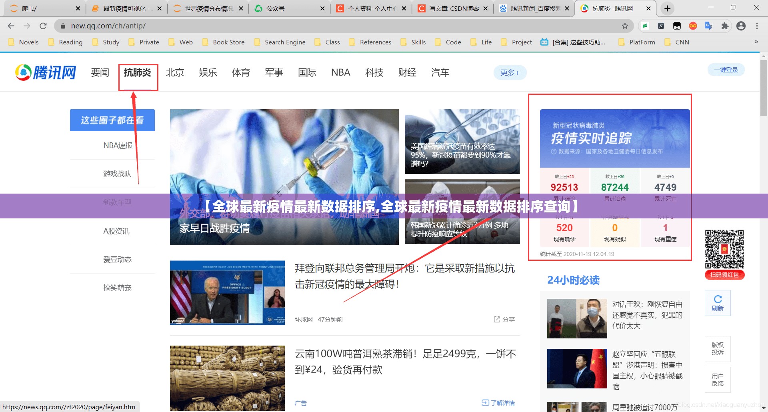Select the 抗肺炎 navigation tab

point(138,73)
